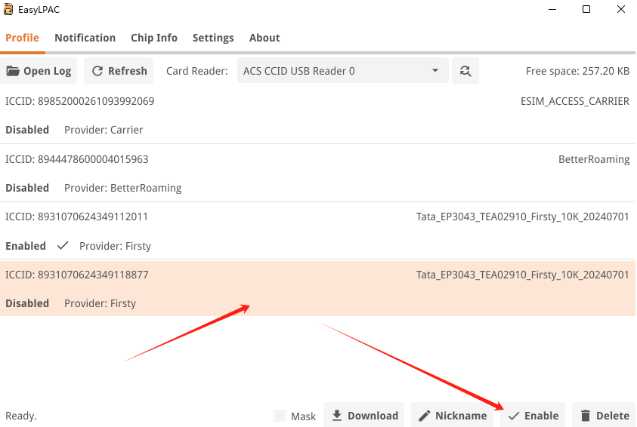This screenshot has height=427, width=637.
Task: Select the ESIM_ACCESS_CARRIER profile row
Action: point(317,115)
